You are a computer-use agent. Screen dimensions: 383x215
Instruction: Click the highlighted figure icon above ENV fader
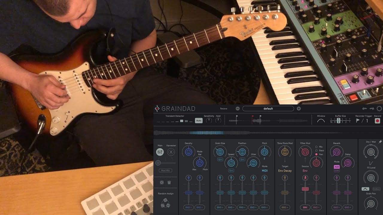305,178
